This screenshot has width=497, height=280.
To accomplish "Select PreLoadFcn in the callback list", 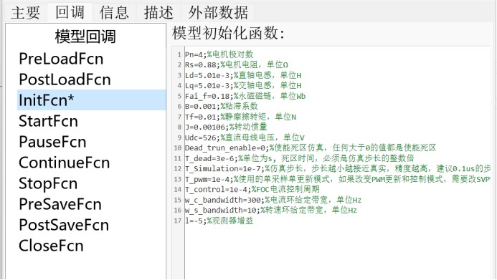I will click(61, 59).
